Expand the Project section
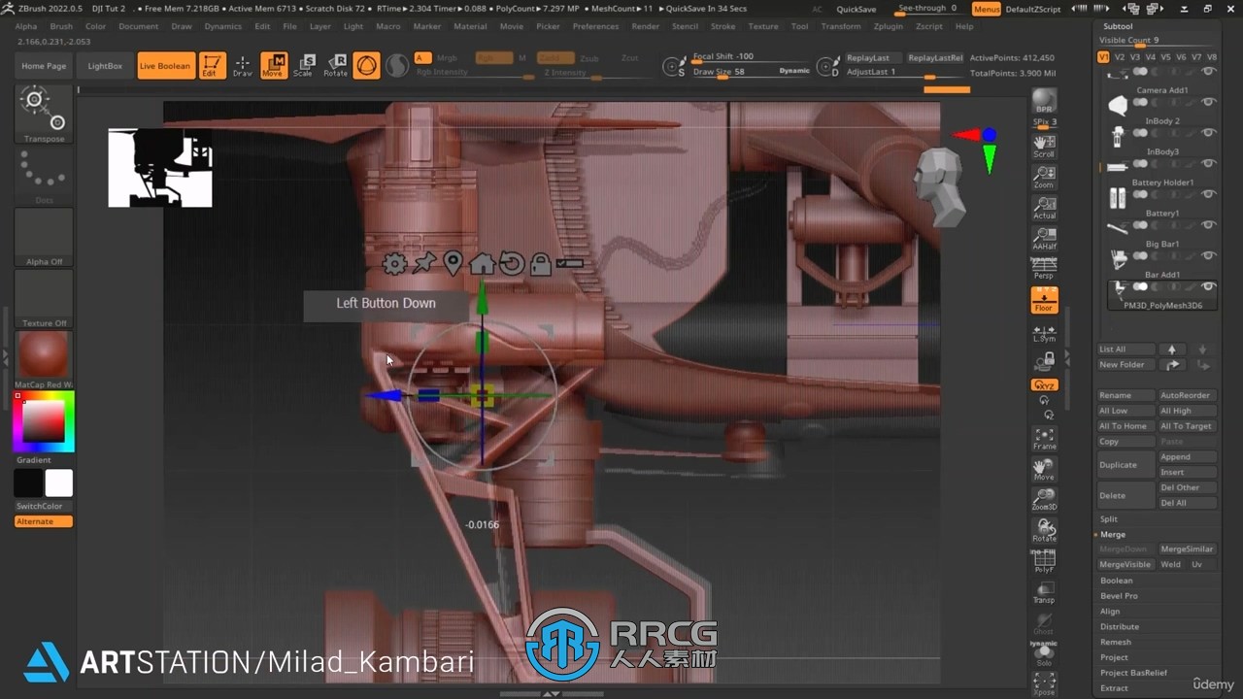 1114,657
